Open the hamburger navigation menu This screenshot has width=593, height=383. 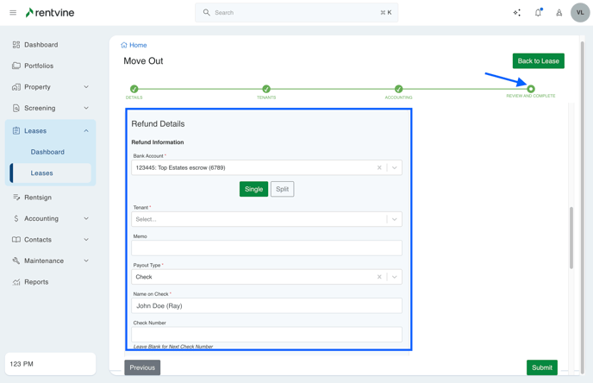click(13, 13)
